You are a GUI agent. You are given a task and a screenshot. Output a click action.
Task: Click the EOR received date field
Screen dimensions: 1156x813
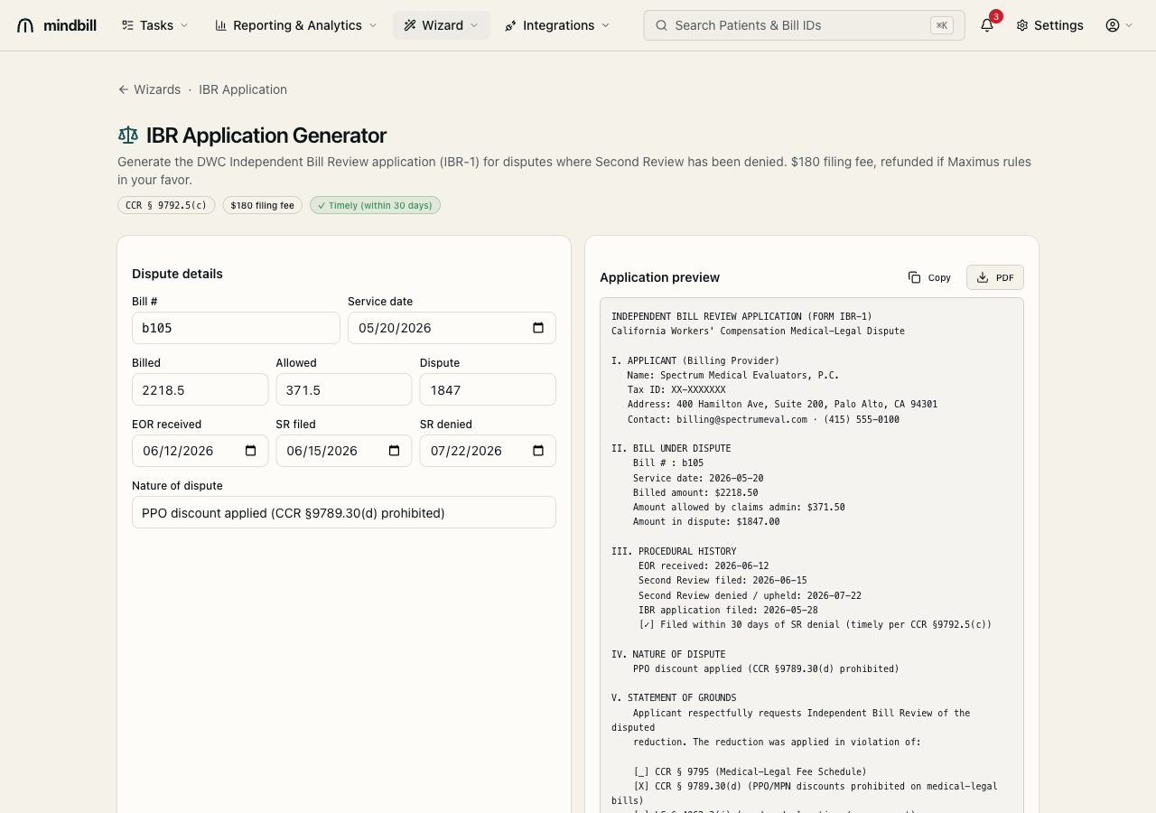coord(200,451)
